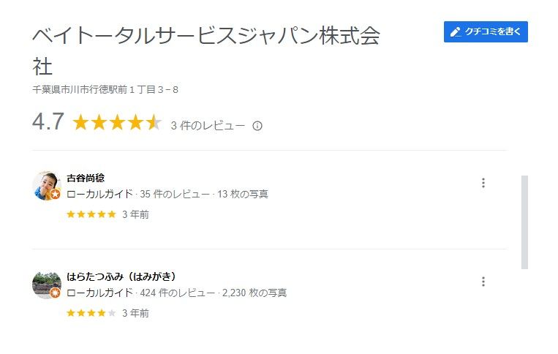The height and width of the screenshot is (354, 558).
Task: Click the review info circle icon
Action: 257,126
